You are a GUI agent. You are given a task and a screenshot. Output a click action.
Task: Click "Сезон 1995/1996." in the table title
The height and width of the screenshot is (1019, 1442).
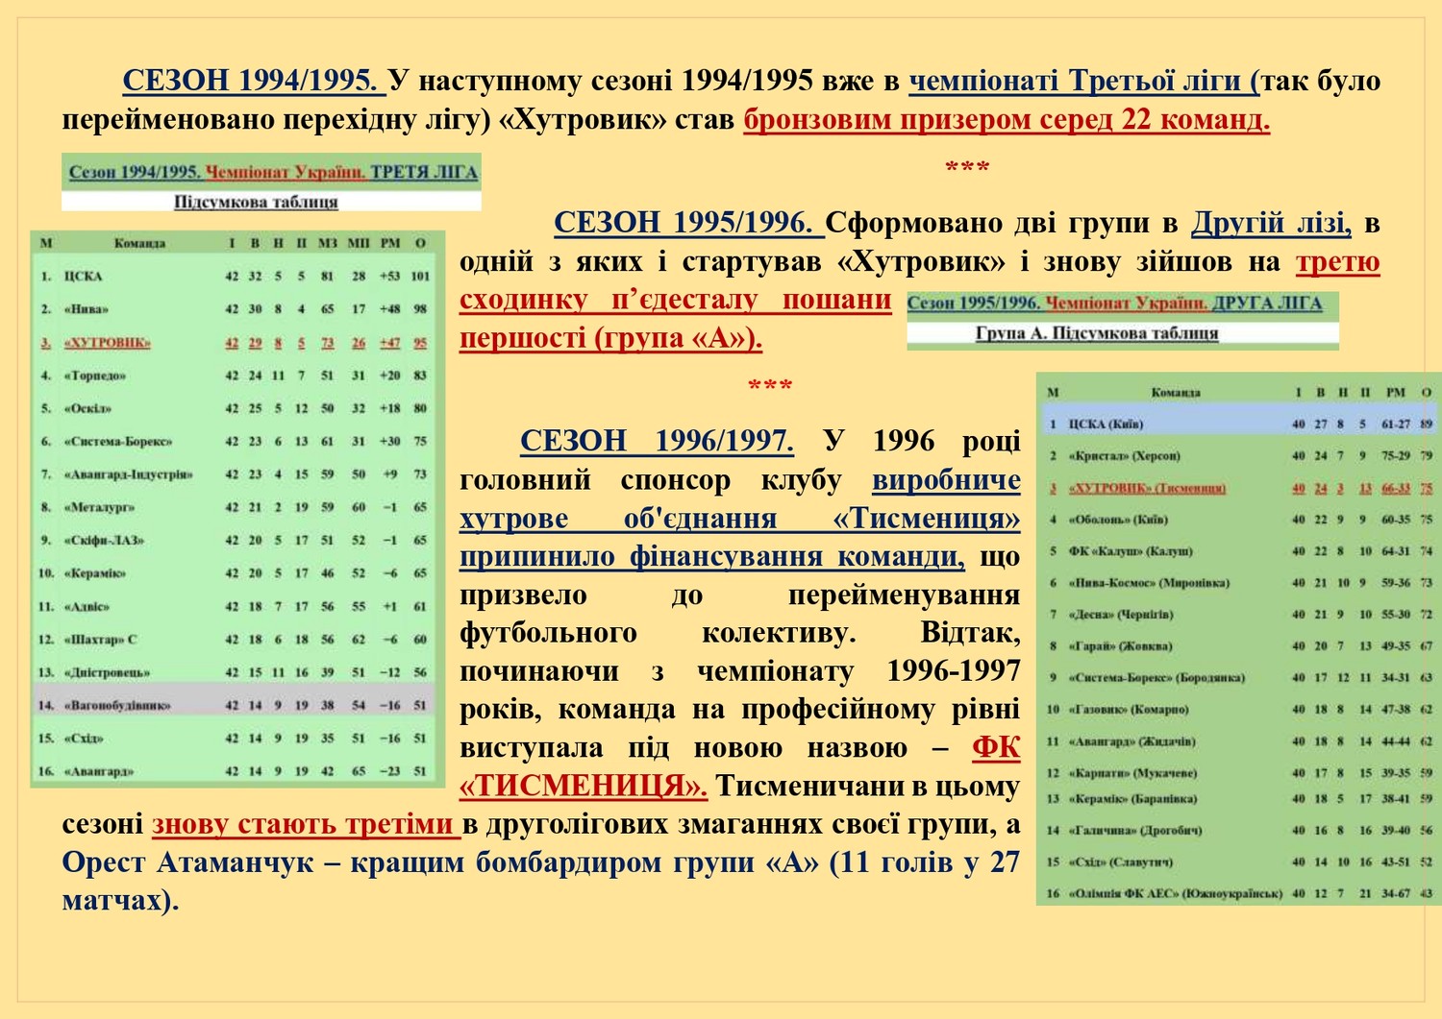975,303
